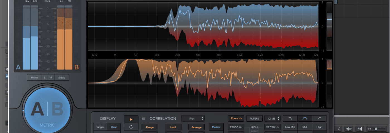Select the high-pass filter shape icon

319,119
